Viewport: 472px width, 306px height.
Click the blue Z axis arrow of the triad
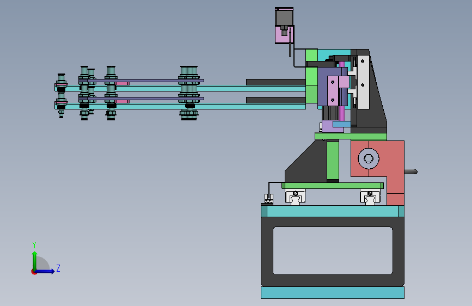point(45,271)
